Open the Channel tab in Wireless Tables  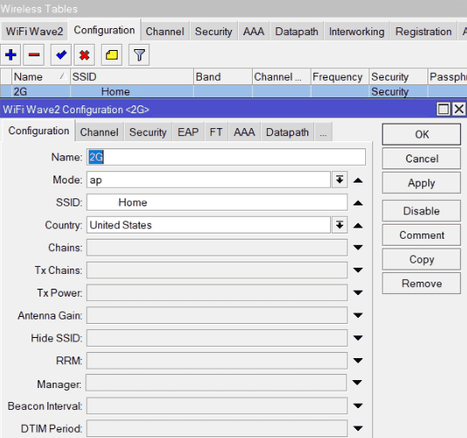[x=165, y=32]
